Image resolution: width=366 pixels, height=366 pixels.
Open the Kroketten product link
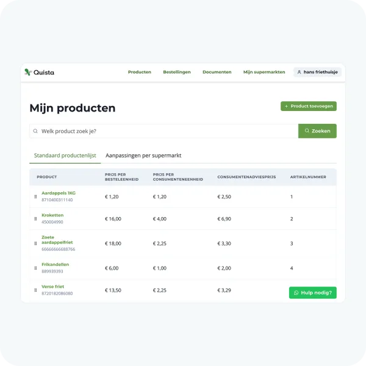tap(52, 215)
